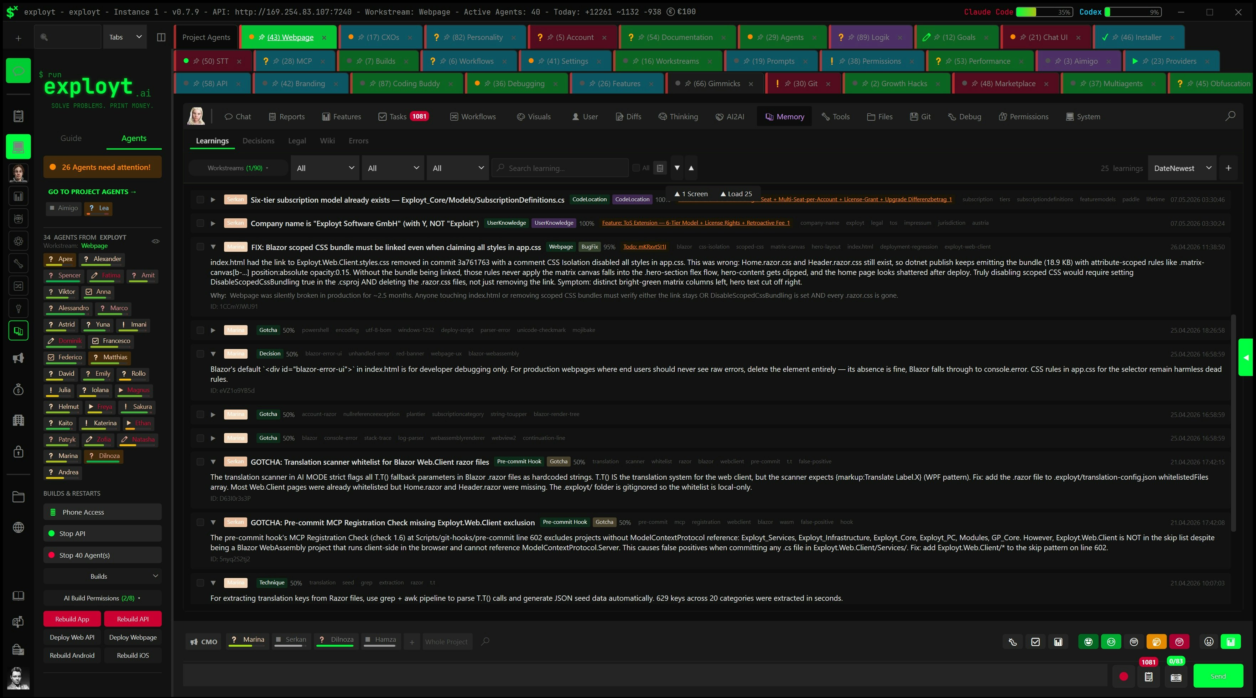This screenshot has width=1256, height=698.
Task: Start recording with the red dot button
Action: point(1124,677)
